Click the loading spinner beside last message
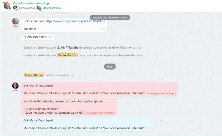Screen dimensions: 222x136 click(x=160, y=121)
